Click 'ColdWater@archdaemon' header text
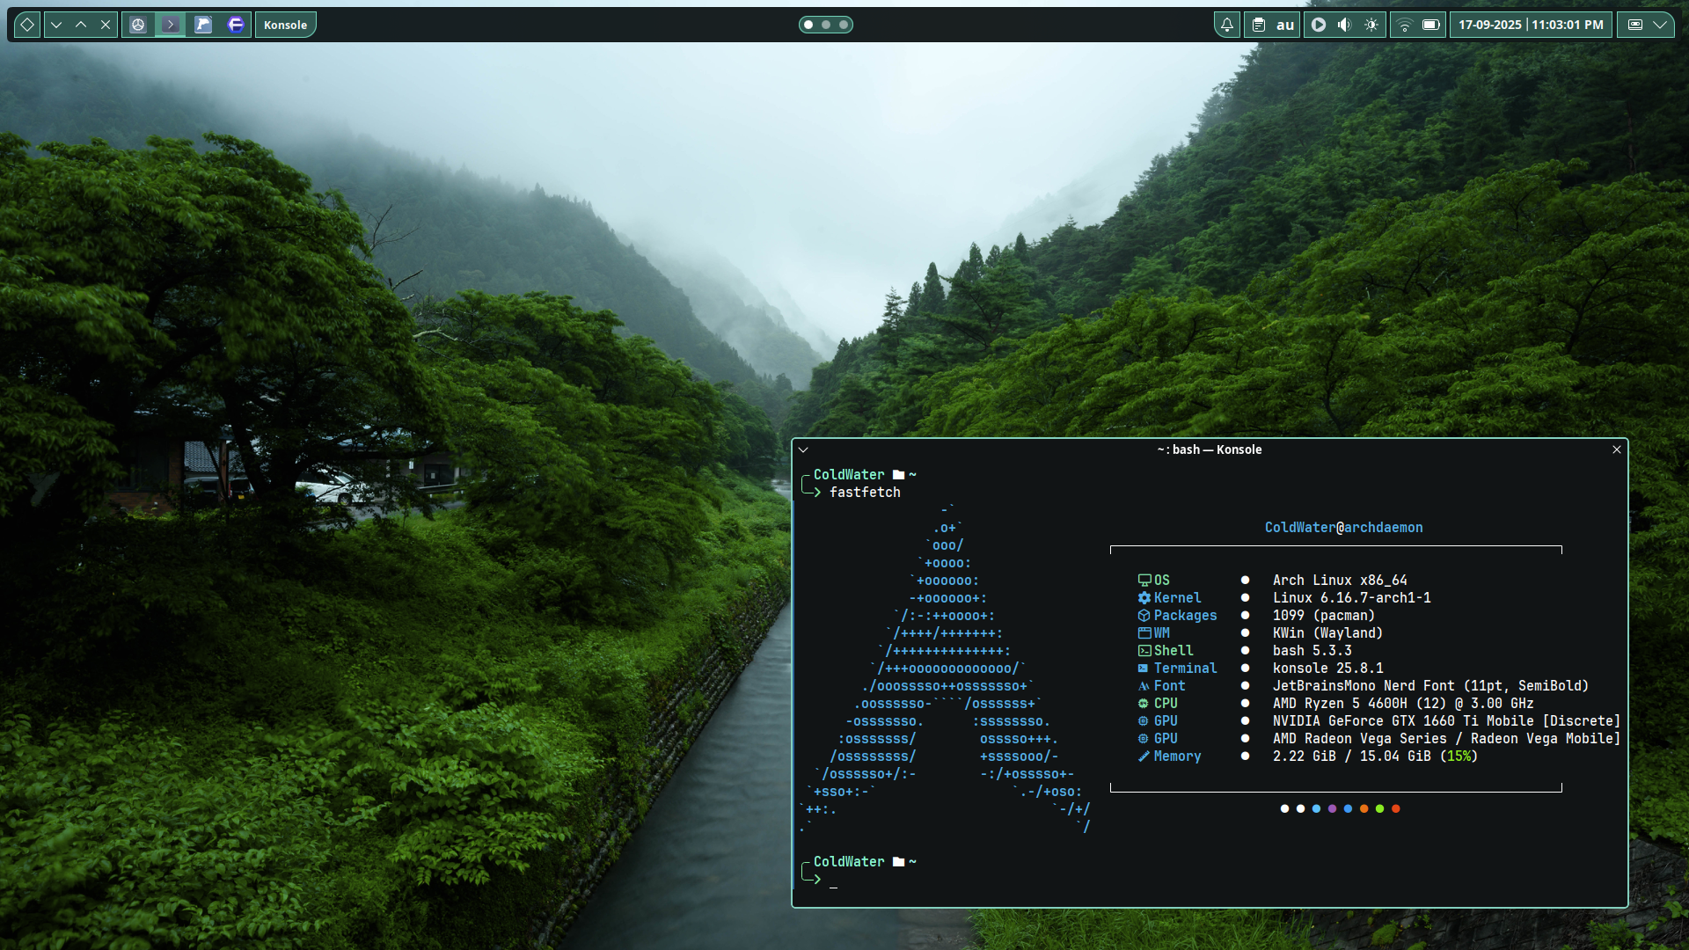 coord(1343,528)
